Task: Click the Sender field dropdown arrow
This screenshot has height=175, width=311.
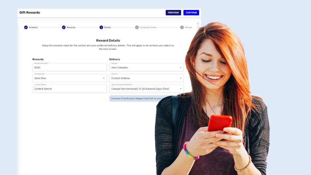Action: (x=180, y=67)
